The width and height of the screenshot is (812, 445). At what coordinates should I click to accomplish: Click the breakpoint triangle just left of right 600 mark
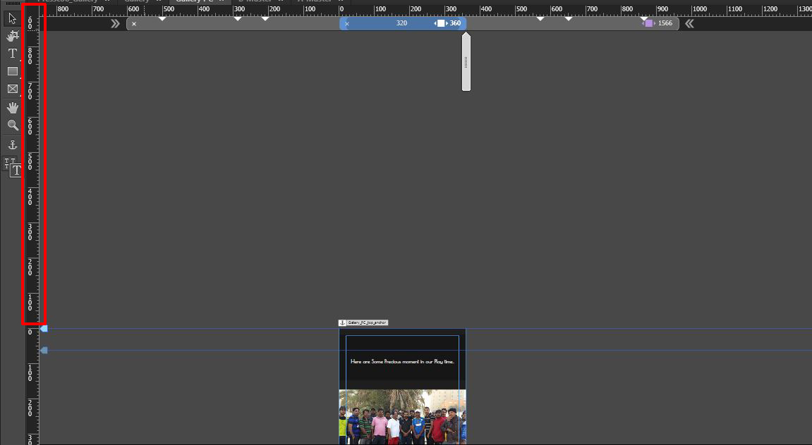[540, 18]
